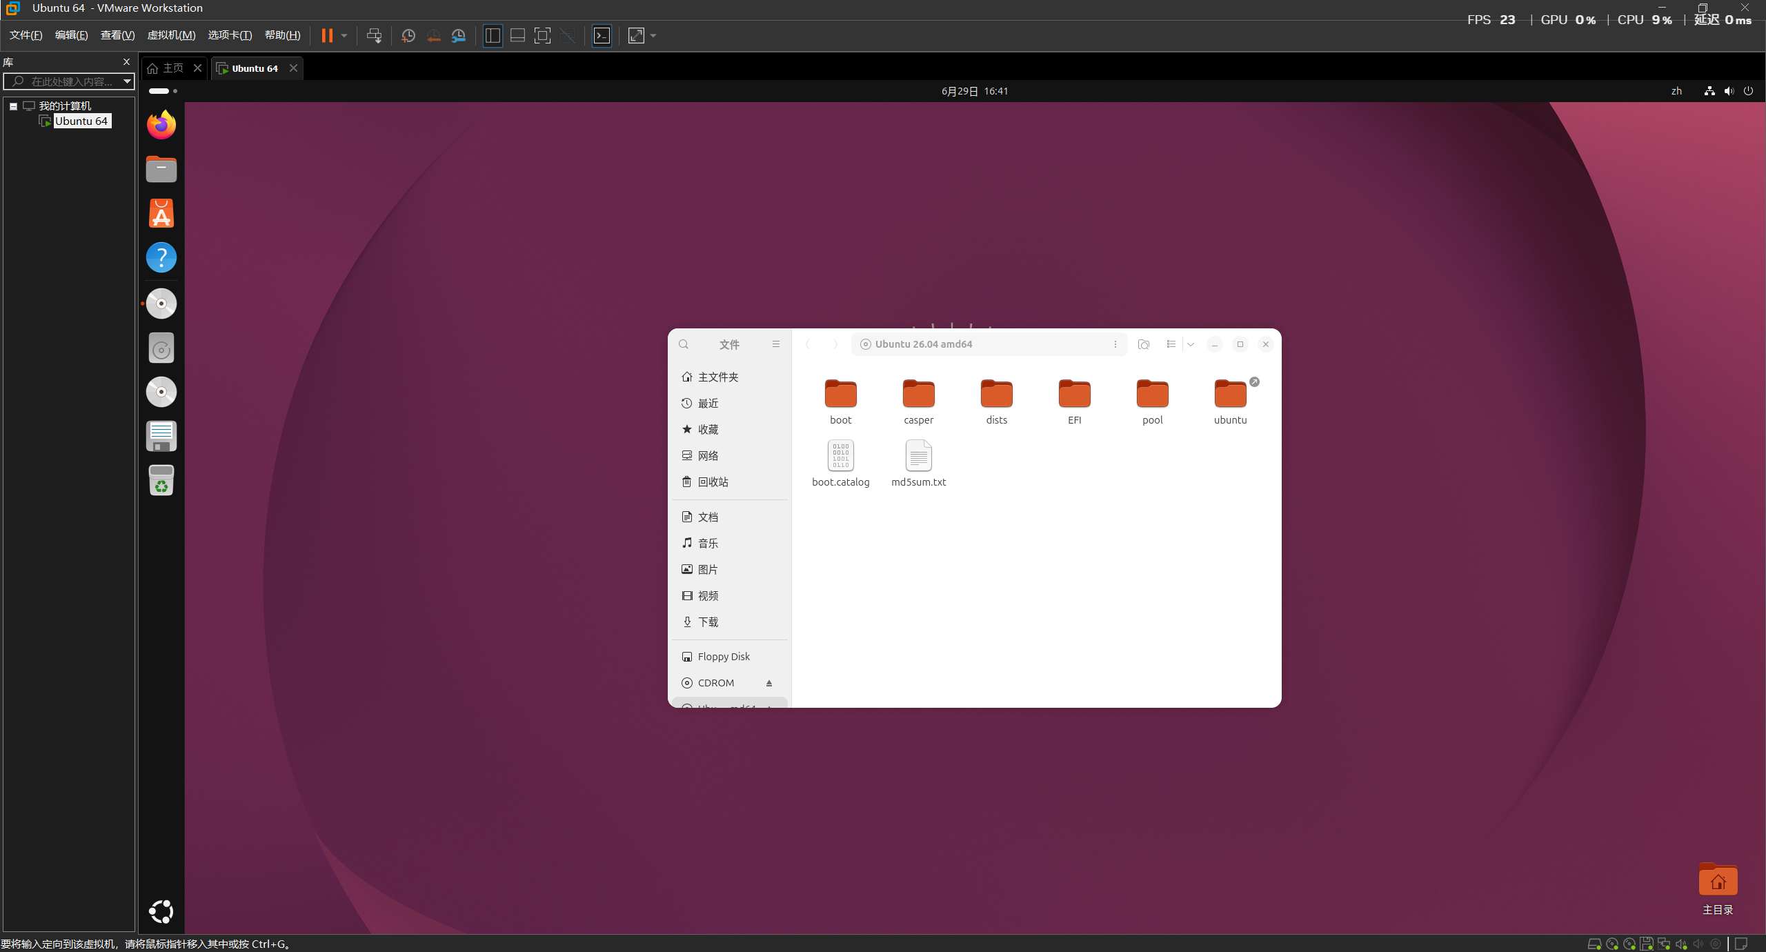Select the EFI folder

point(1075,402)
